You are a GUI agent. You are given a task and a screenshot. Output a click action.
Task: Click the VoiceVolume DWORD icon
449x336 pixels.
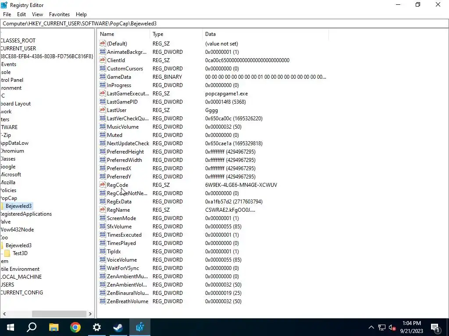(103, 259)
